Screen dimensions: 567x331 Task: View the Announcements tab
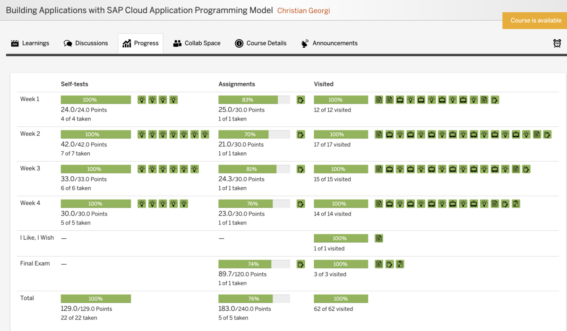click(329, 43)
